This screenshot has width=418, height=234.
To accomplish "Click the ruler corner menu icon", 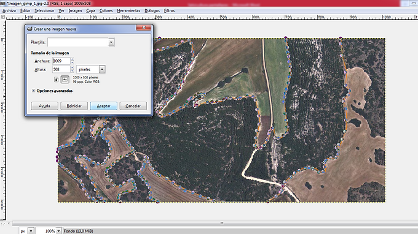I will [x=3, y=17].
